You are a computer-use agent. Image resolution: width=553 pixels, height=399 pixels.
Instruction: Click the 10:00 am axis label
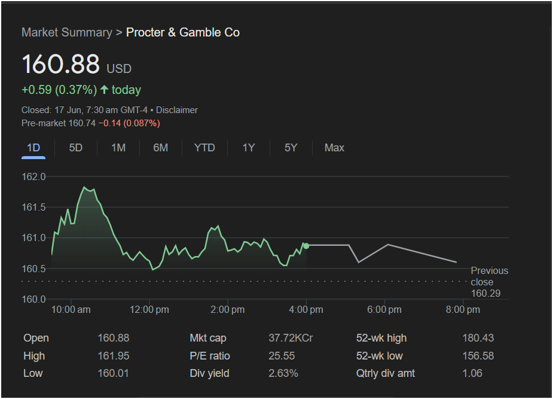coord(71,310)
